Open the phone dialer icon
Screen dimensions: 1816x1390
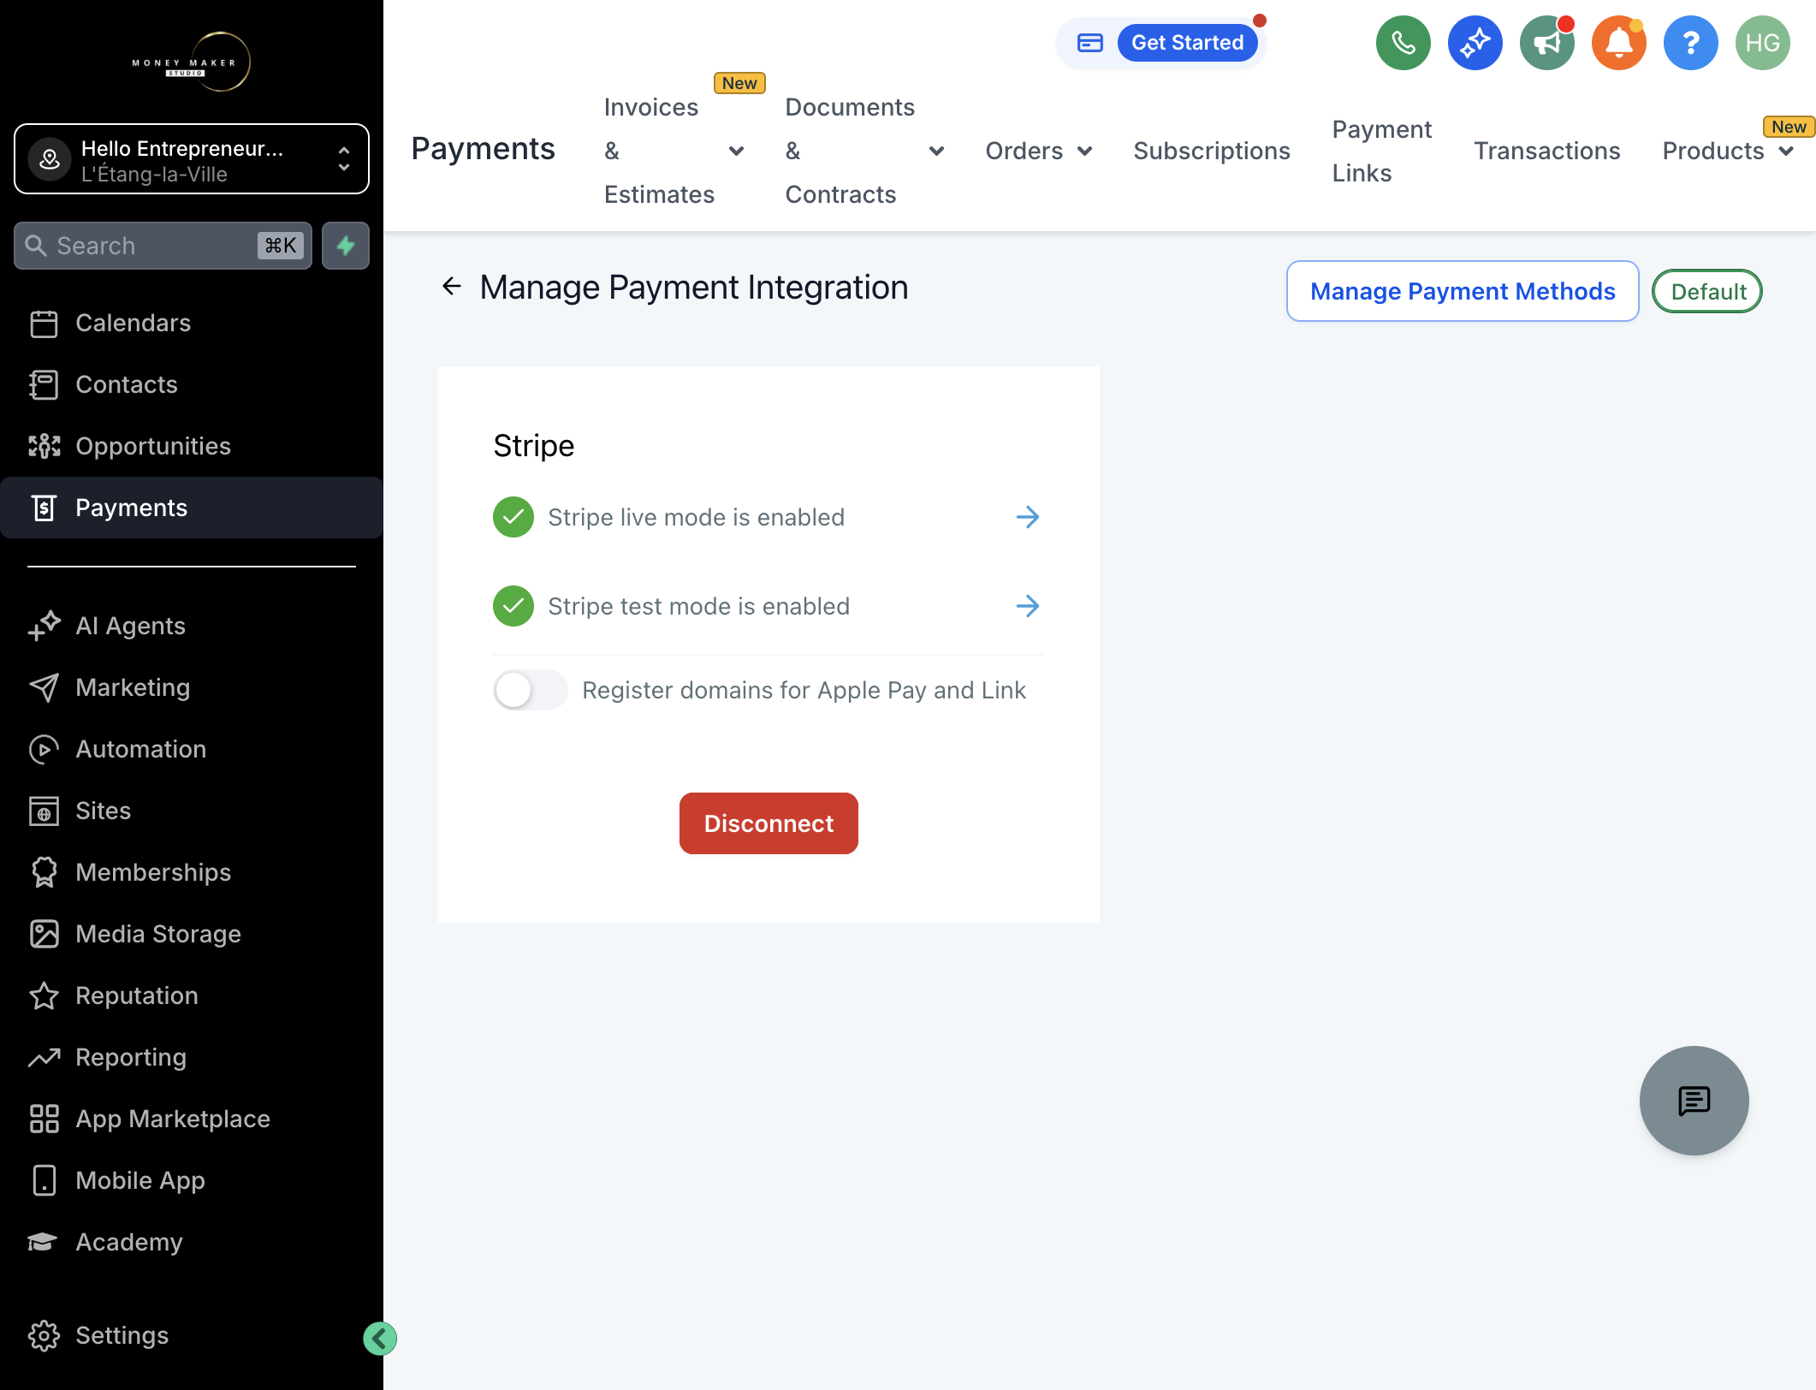pos(1403,43)
